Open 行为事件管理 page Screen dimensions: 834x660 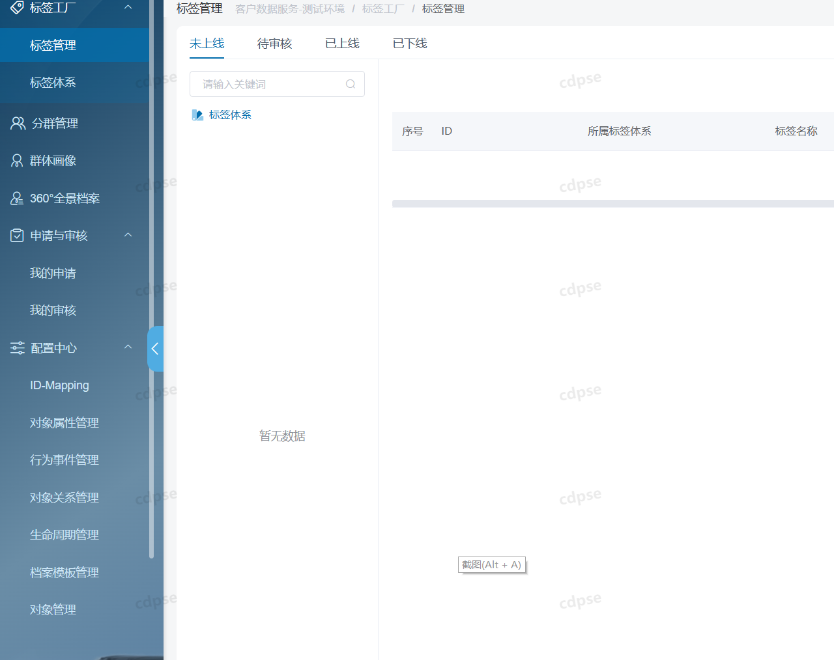(x=65, y=460)
